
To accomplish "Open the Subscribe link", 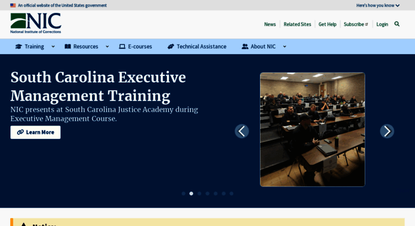I will click(x=354, y=25).
